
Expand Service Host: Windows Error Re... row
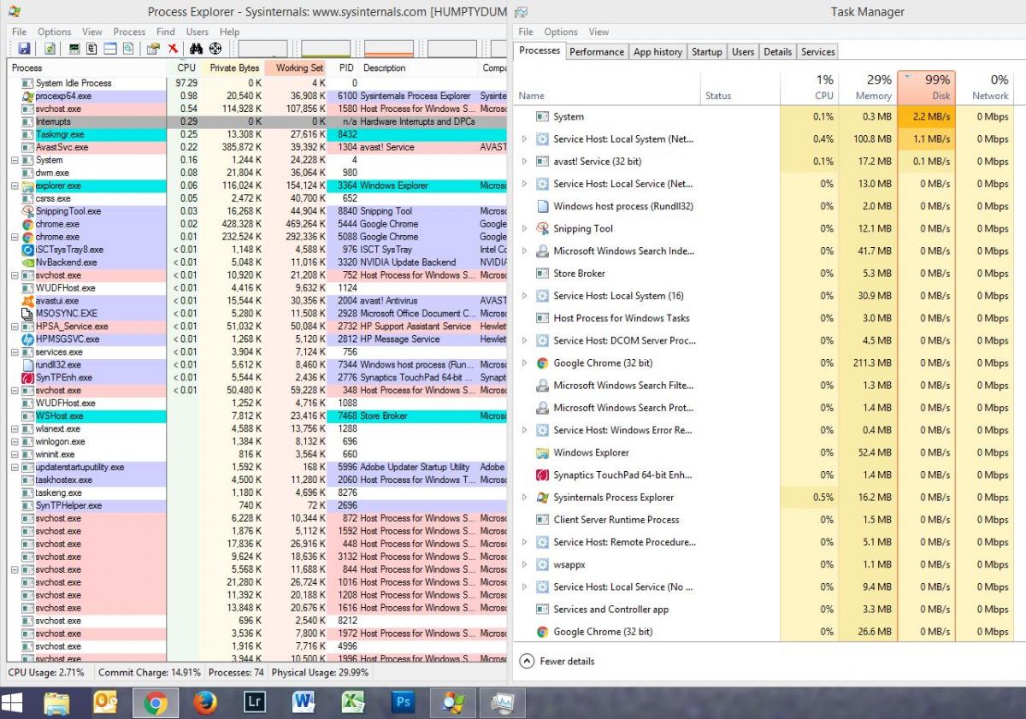click(x=524, y=430)
